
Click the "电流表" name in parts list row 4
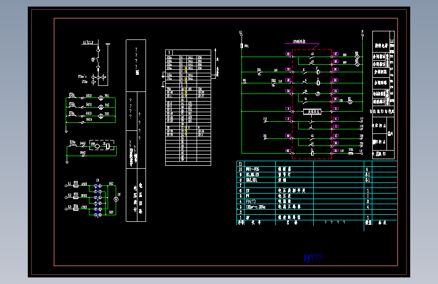284,201
